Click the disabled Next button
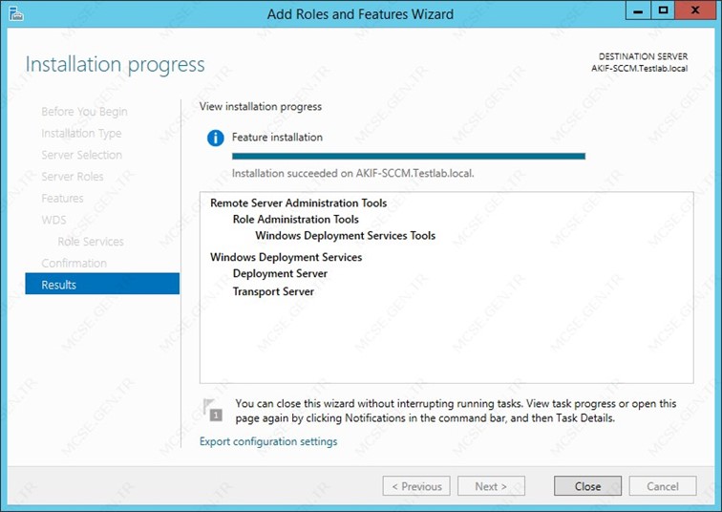 click(491, 486)
